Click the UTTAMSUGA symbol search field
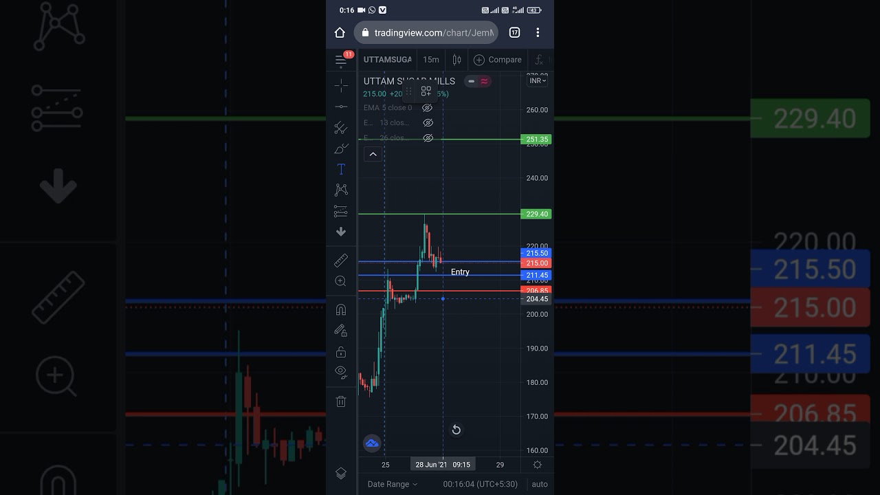Screen dimensions: 880x495 click(387, 60)
